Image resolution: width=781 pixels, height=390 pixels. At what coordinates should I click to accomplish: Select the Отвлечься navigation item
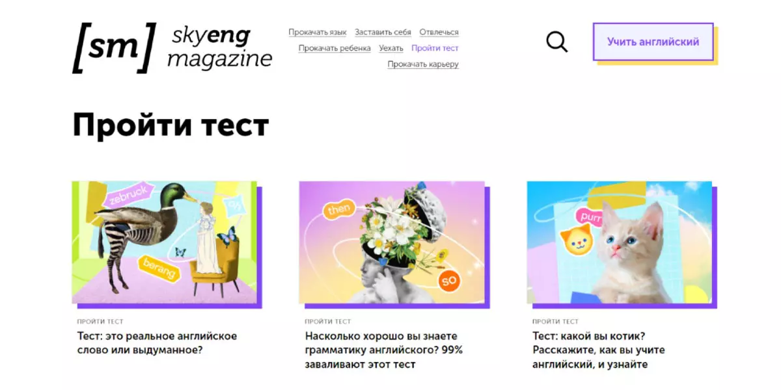click(439, 32)
